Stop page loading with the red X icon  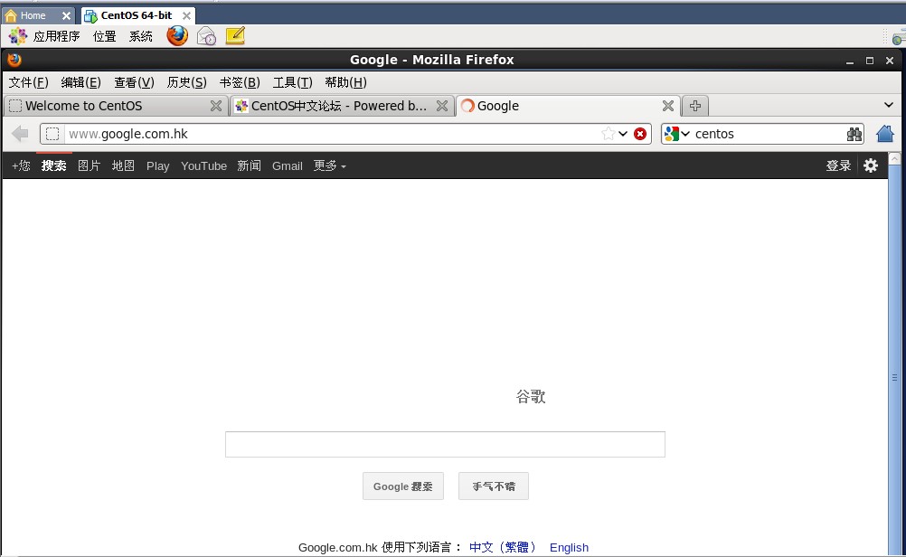click(x=641, y=133)
